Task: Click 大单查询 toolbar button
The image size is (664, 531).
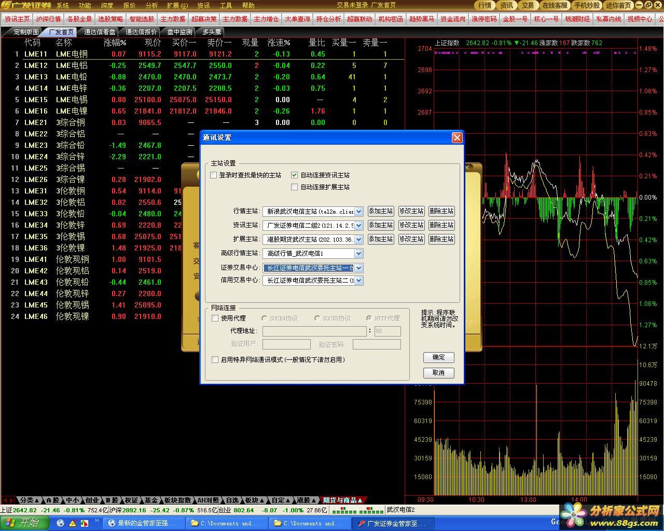Action: click(x=297, y=19)
